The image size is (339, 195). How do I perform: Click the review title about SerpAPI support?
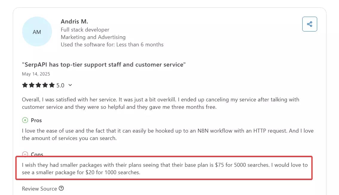(104, 65)
